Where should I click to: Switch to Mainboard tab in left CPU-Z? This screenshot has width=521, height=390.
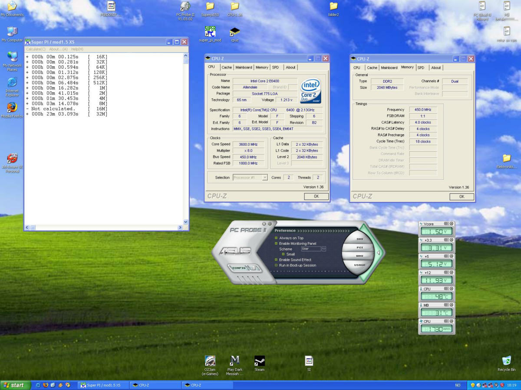244,67
